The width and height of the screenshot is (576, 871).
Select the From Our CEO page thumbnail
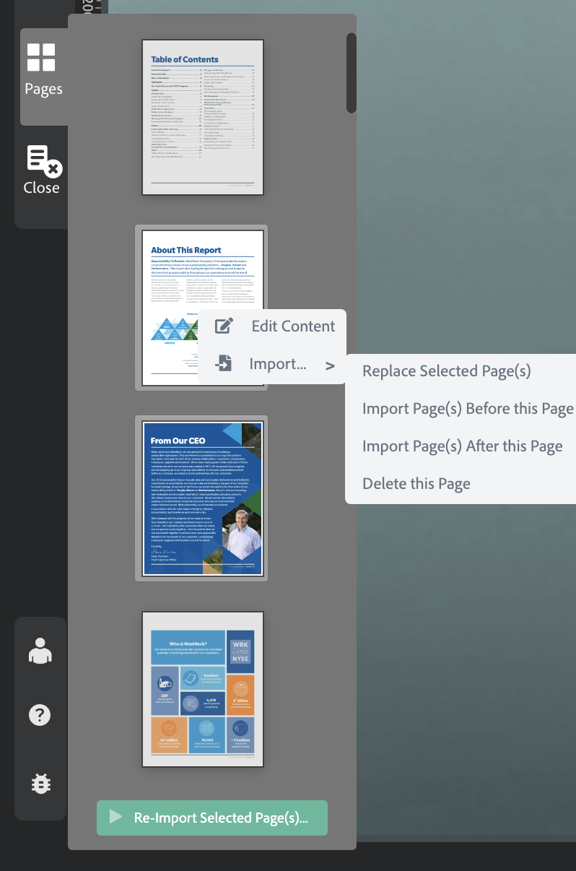tap(201, 498)
